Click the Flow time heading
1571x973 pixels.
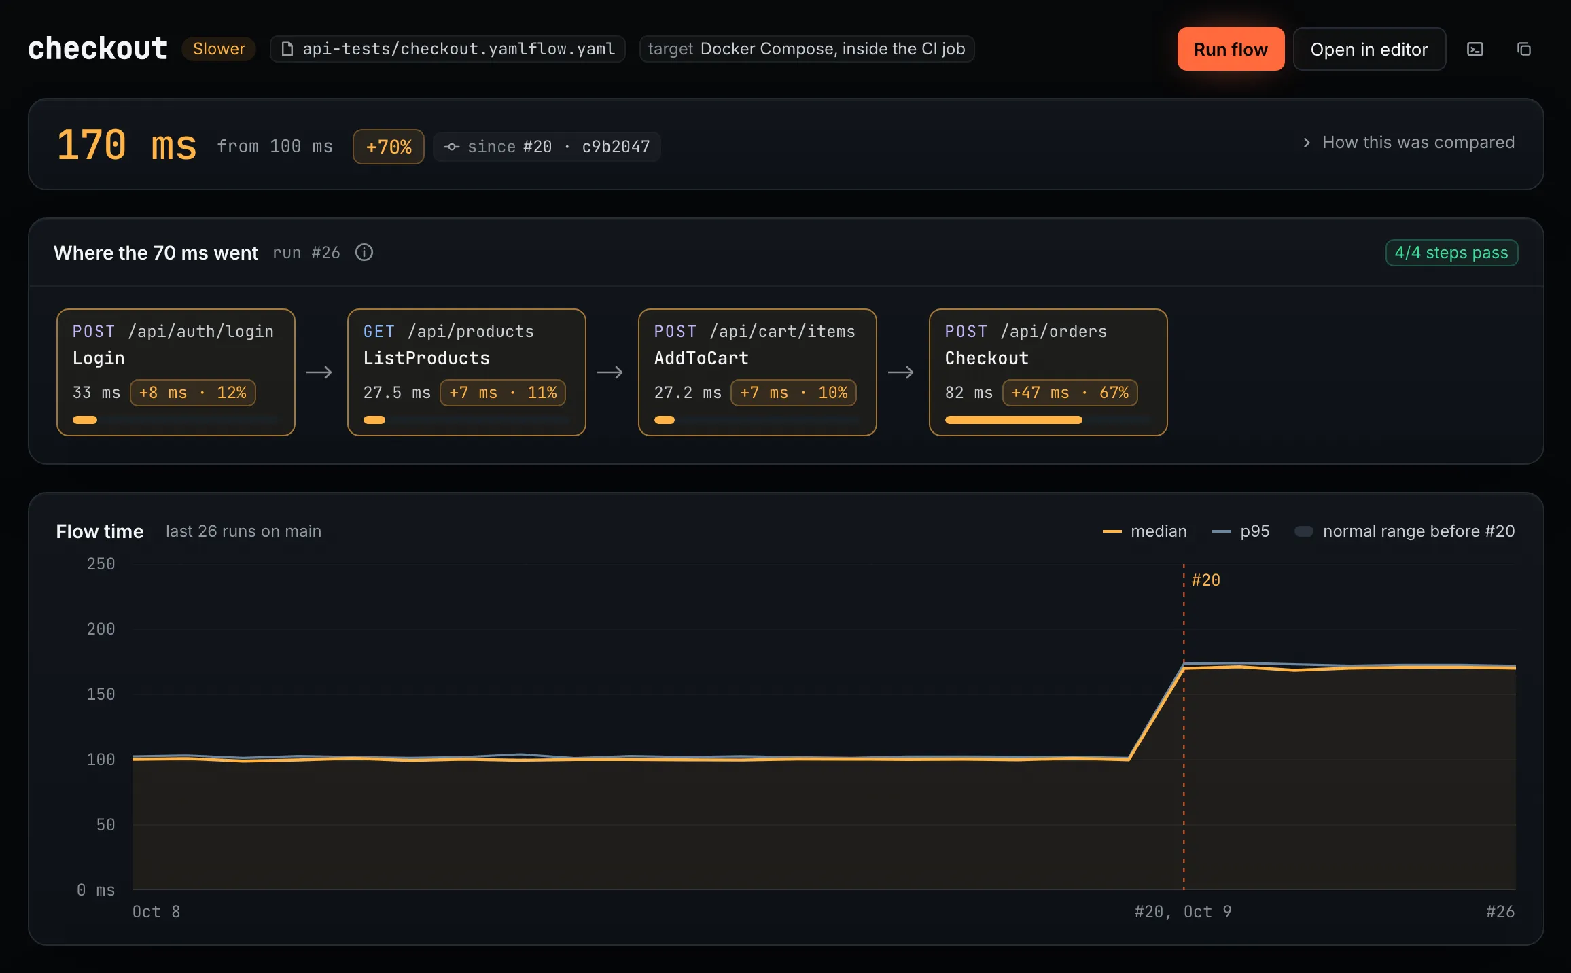pyautogui.click(x=100, y=531)
